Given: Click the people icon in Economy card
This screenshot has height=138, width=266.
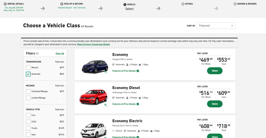Looking at the screenshot, I should point(127,64).
